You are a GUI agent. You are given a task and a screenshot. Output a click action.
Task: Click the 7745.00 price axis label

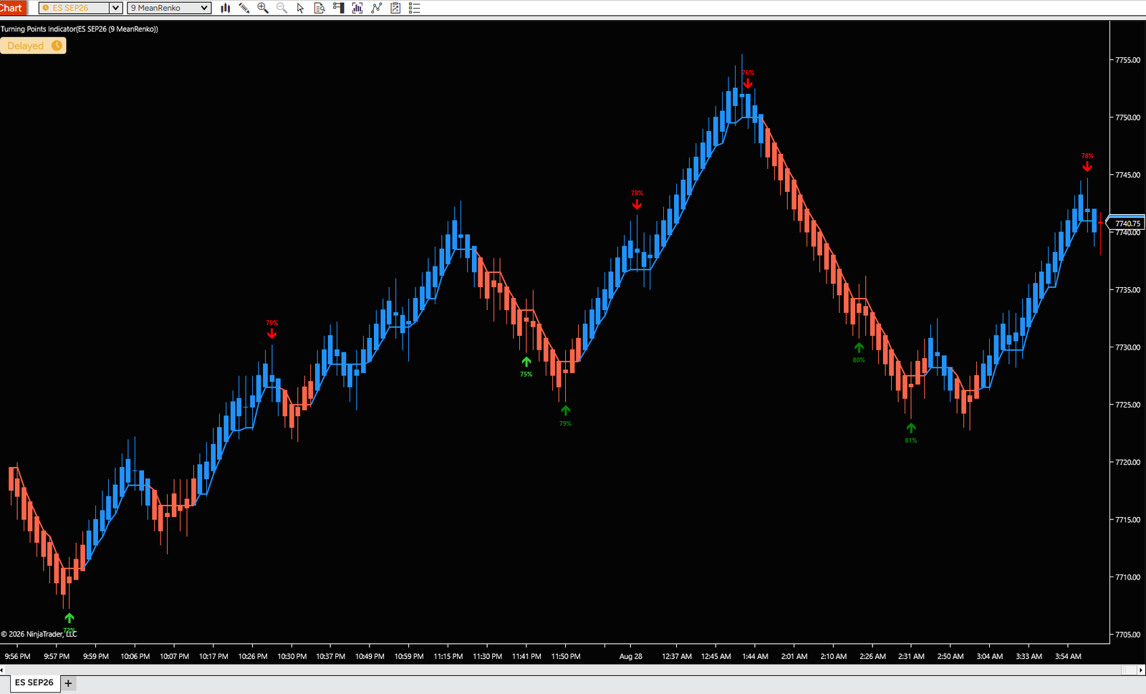(1127, 175)
